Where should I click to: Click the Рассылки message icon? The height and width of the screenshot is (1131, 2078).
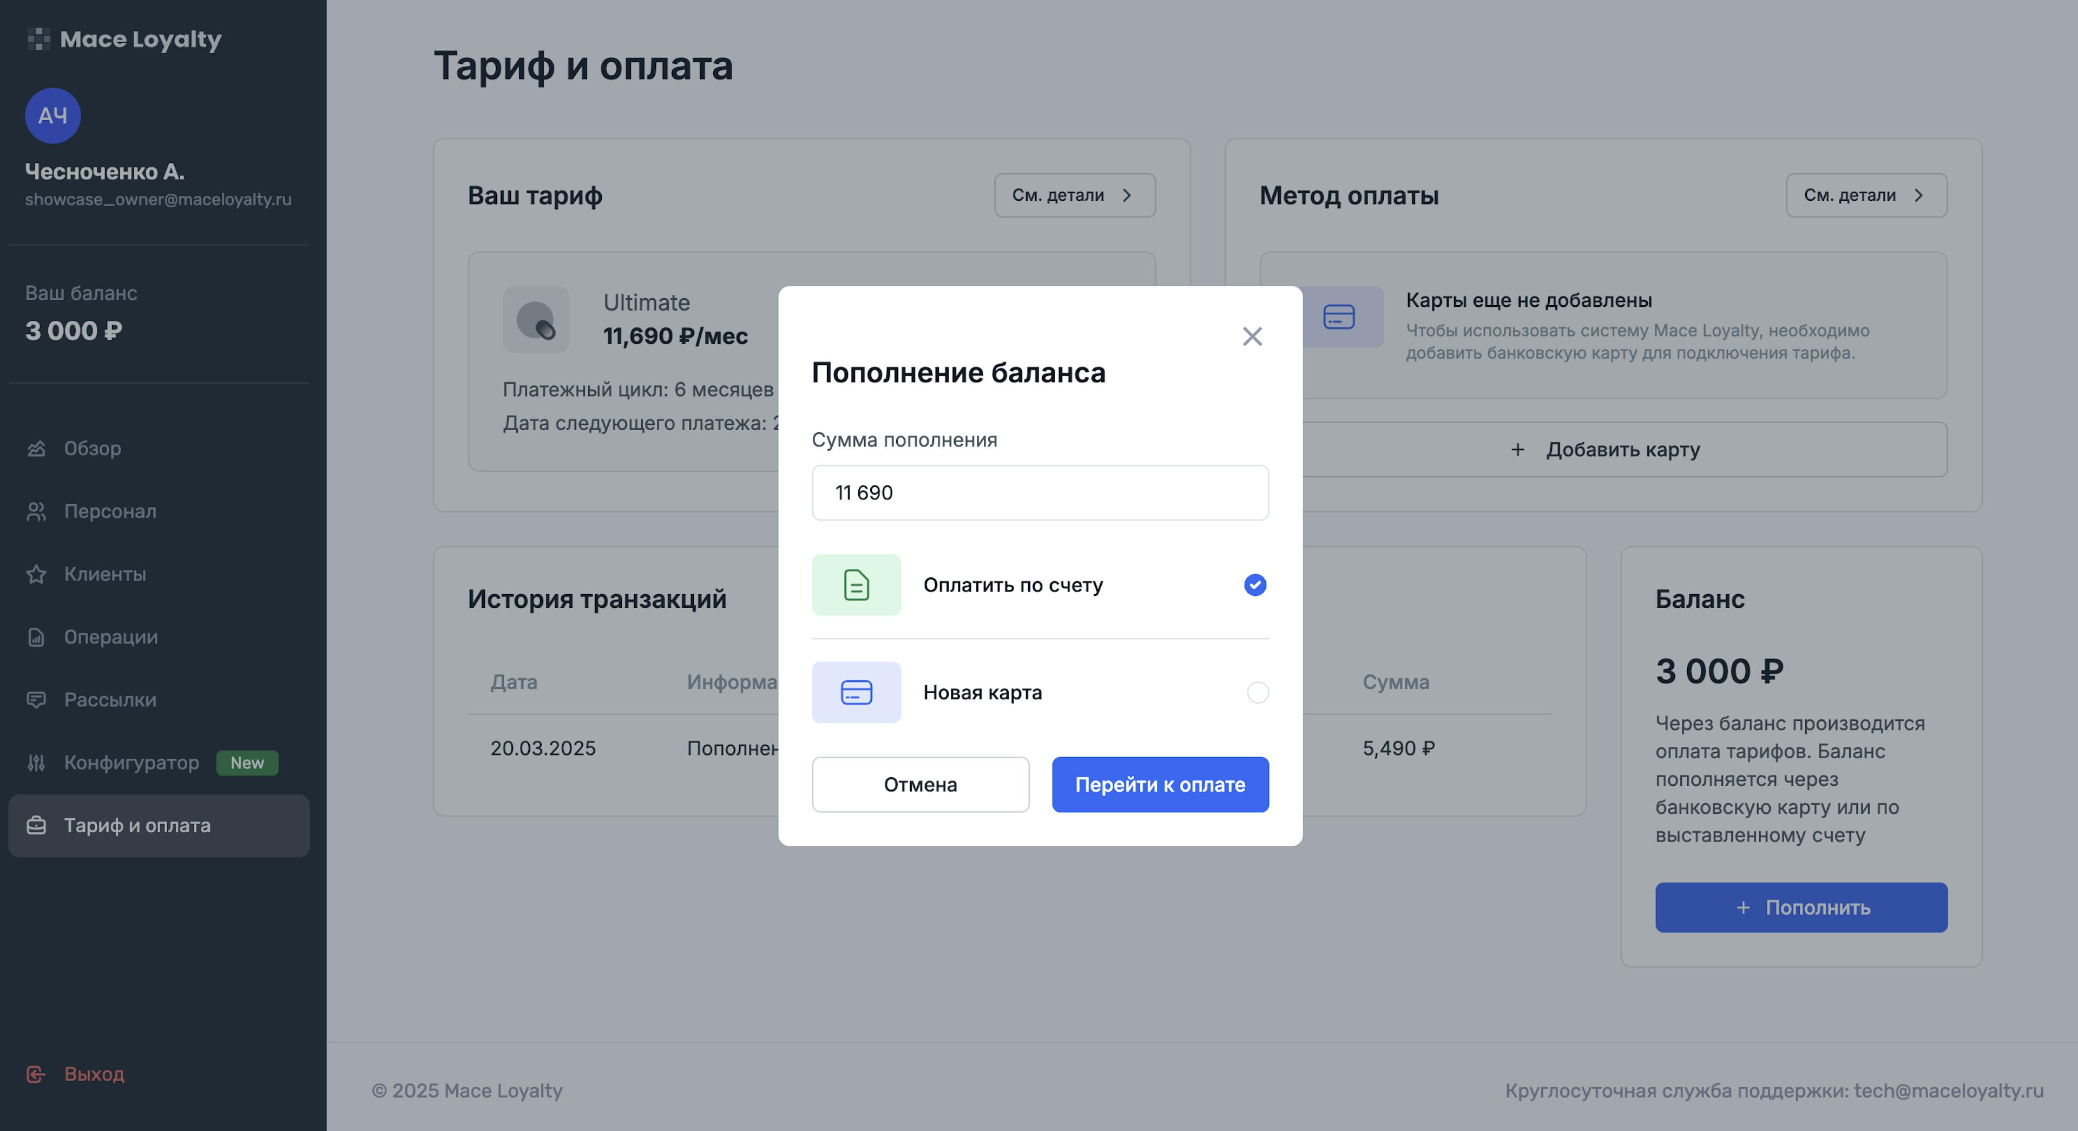point(36,700)
